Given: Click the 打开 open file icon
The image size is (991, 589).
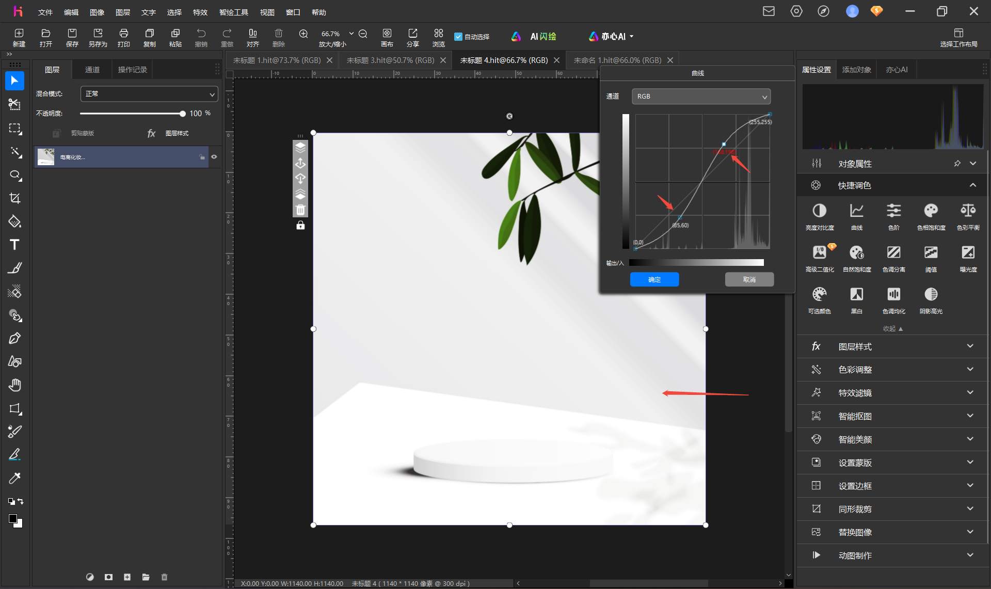Looking at the screenshot, I should [x=46, y=37].
